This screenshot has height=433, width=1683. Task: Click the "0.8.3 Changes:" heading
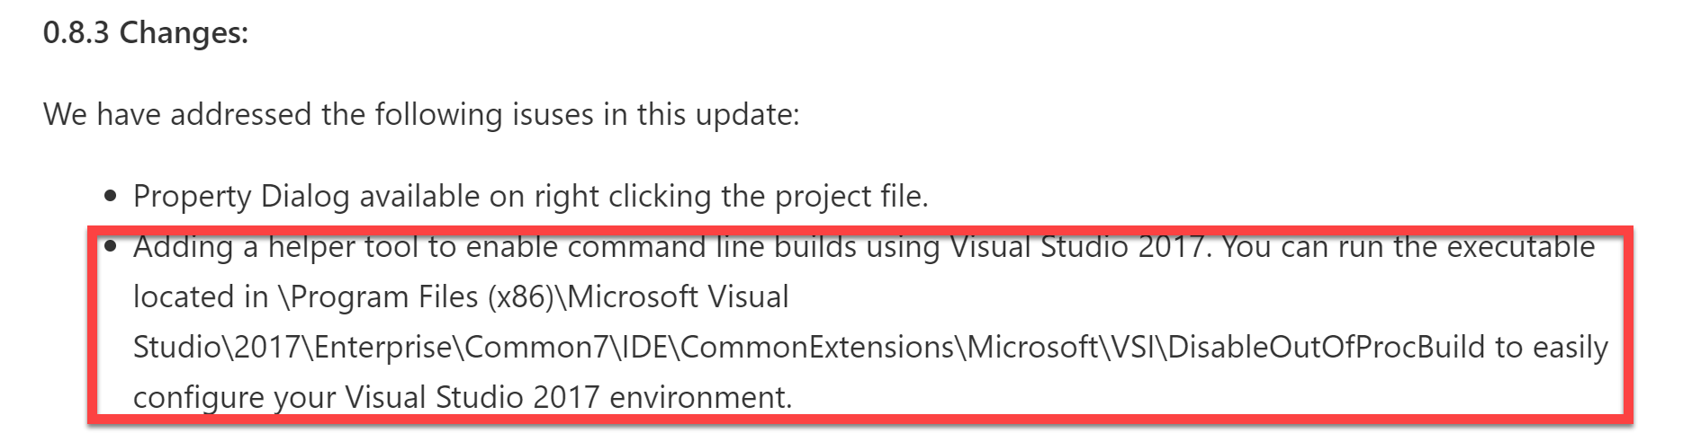(146, 33)
